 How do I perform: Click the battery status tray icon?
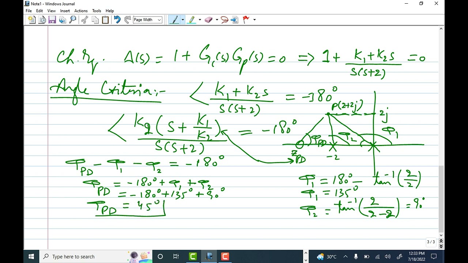367,257
